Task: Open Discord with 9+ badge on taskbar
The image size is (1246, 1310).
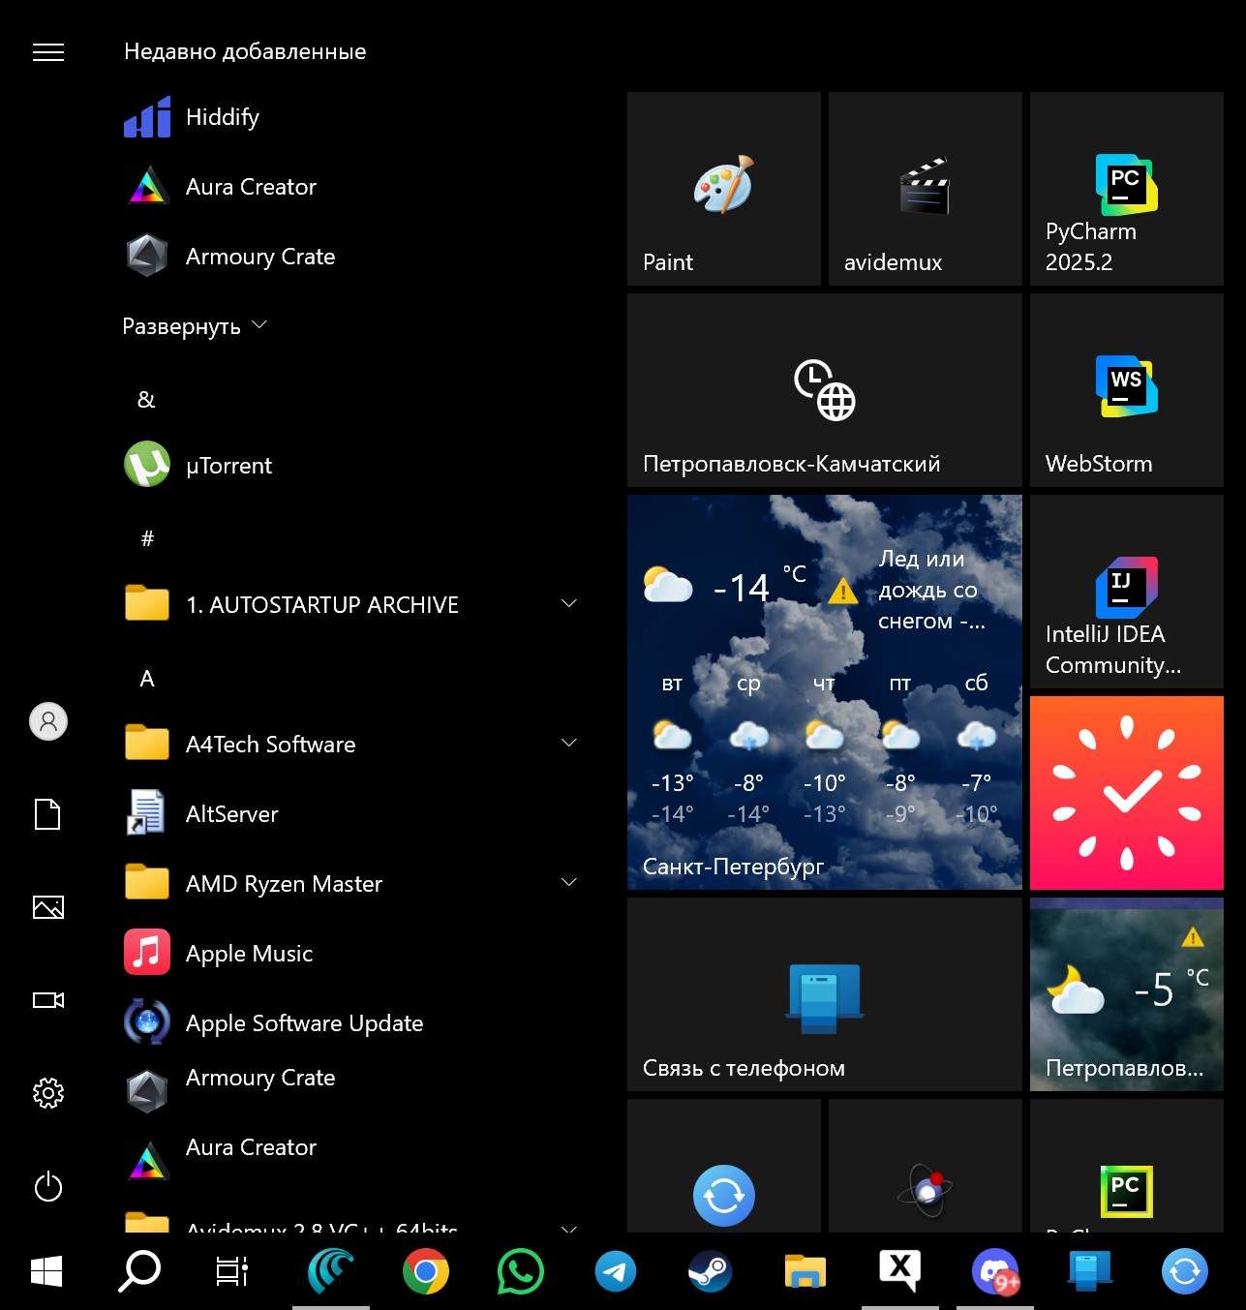Action: click(x=995, y=1271)
